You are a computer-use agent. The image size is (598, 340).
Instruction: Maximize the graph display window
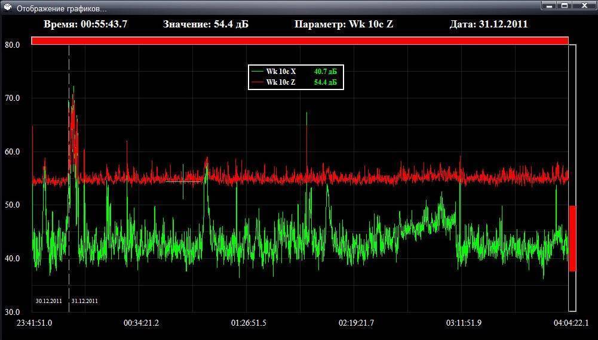click(565, 5)
